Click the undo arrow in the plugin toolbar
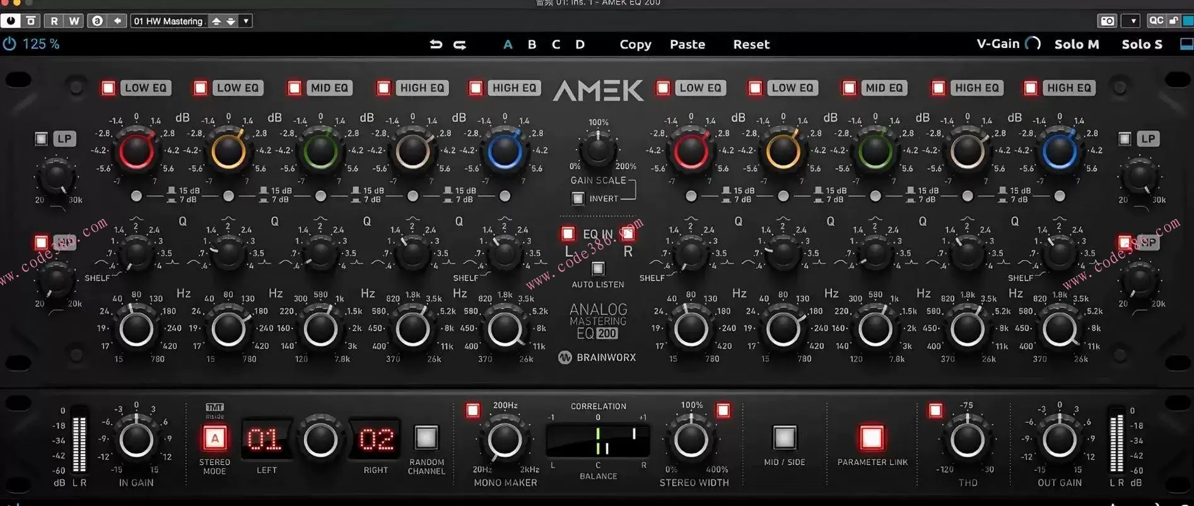The image size is (1194, 506). (436, 44)
